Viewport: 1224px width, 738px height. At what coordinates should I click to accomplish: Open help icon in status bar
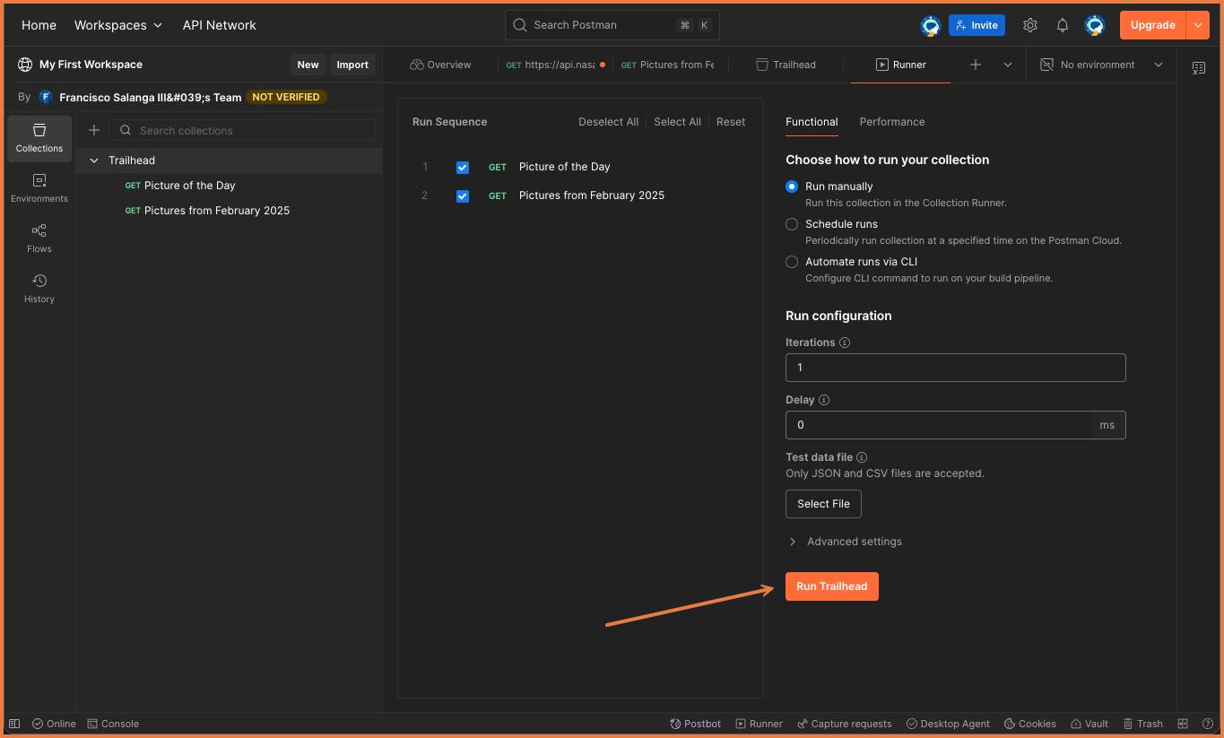[x=1208, y=724]
